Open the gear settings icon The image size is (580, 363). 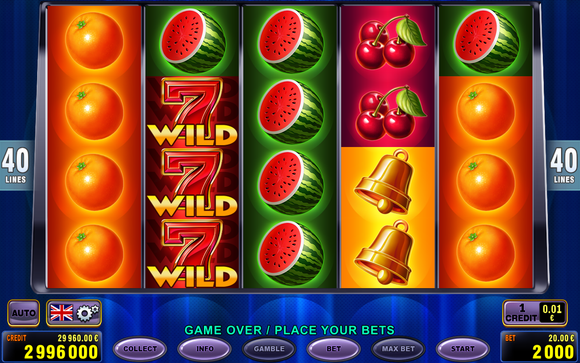pyautogui.click(x=87, y=313)
